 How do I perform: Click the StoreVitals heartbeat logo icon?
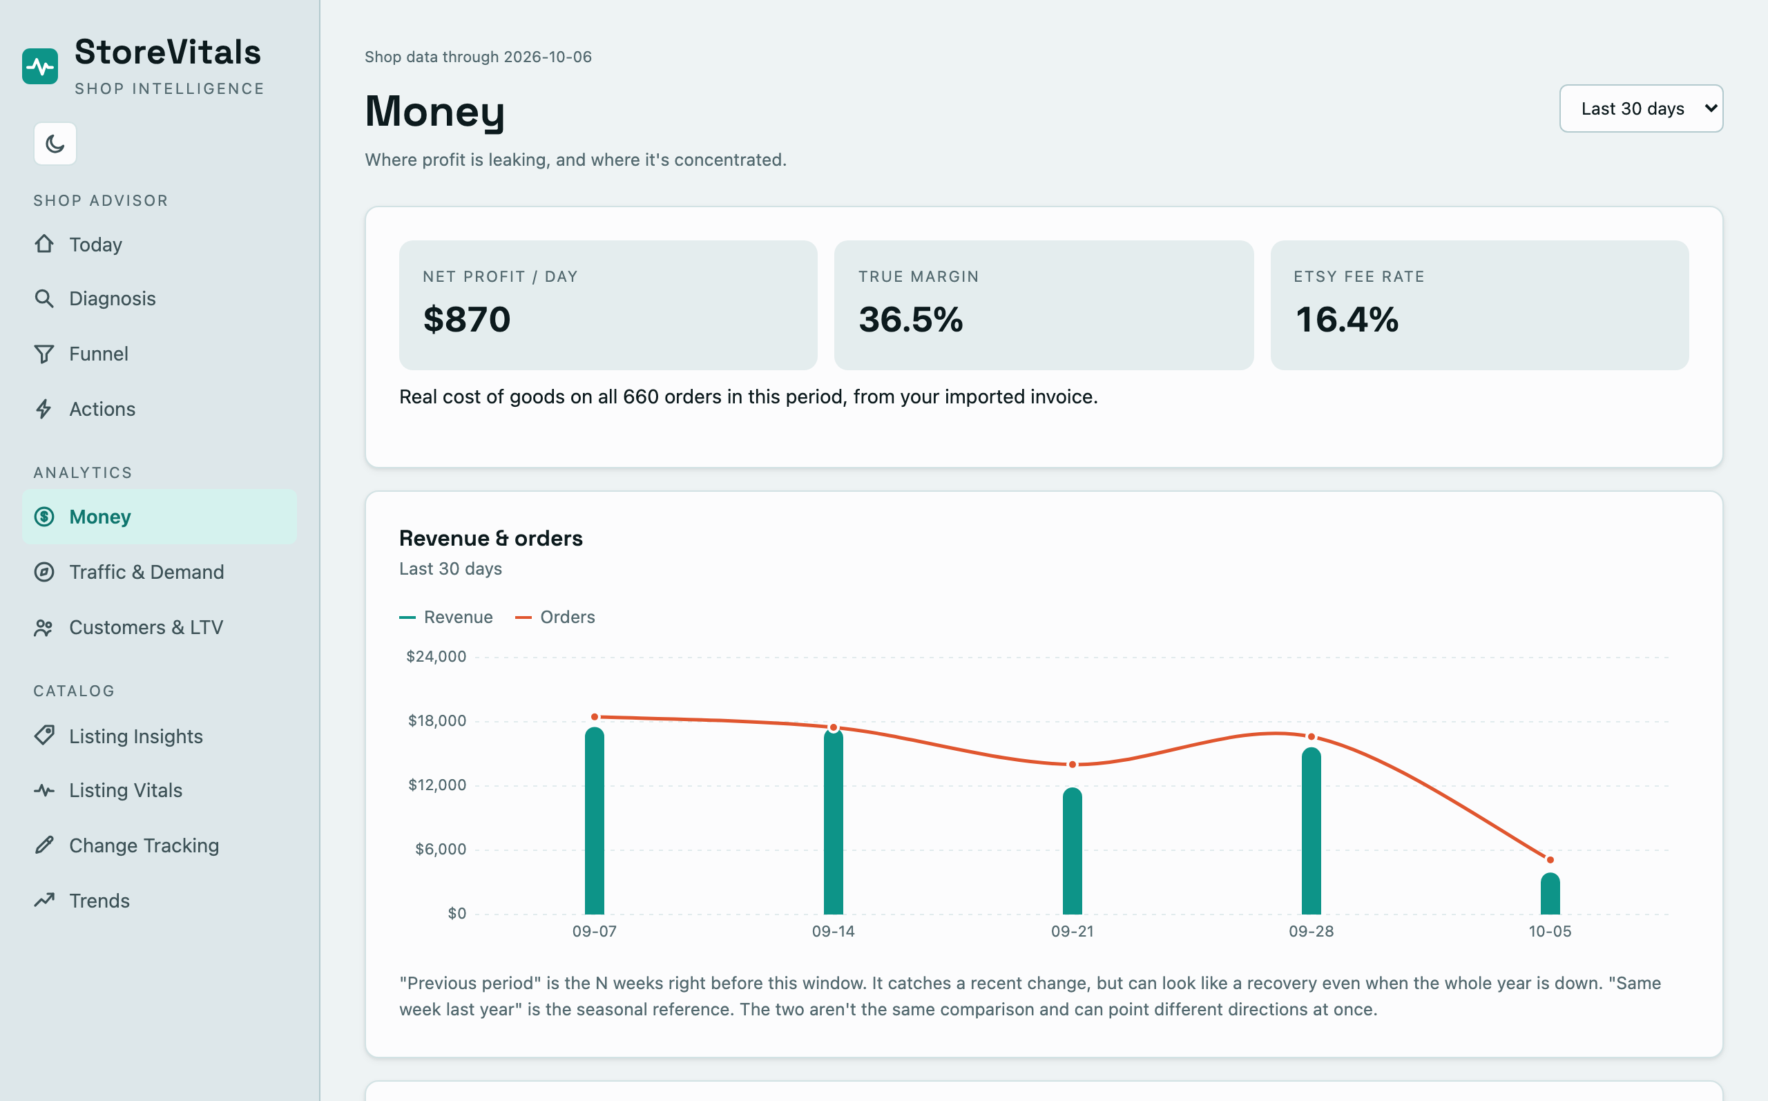[x=40, y=66]
